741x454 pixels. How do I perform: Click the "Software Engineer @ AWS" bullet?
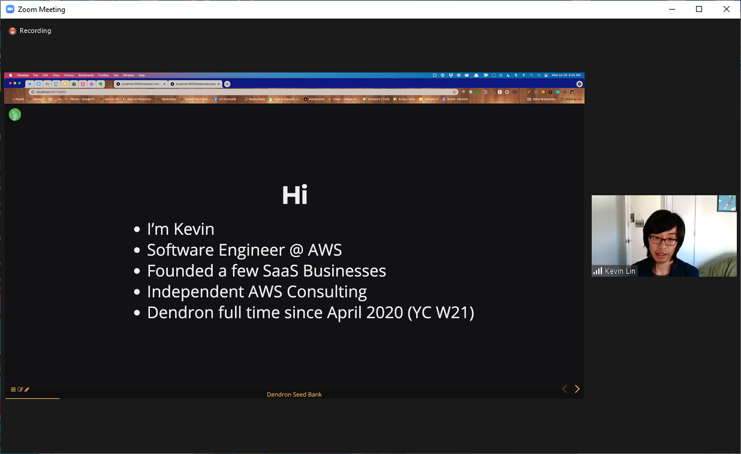coord(245,250)
